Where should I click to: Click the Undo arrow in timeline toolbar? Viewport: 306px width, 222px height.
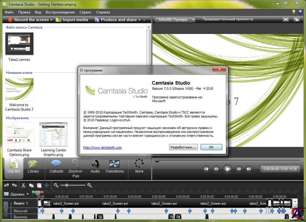pyautogui.click(x=7, y=185)
